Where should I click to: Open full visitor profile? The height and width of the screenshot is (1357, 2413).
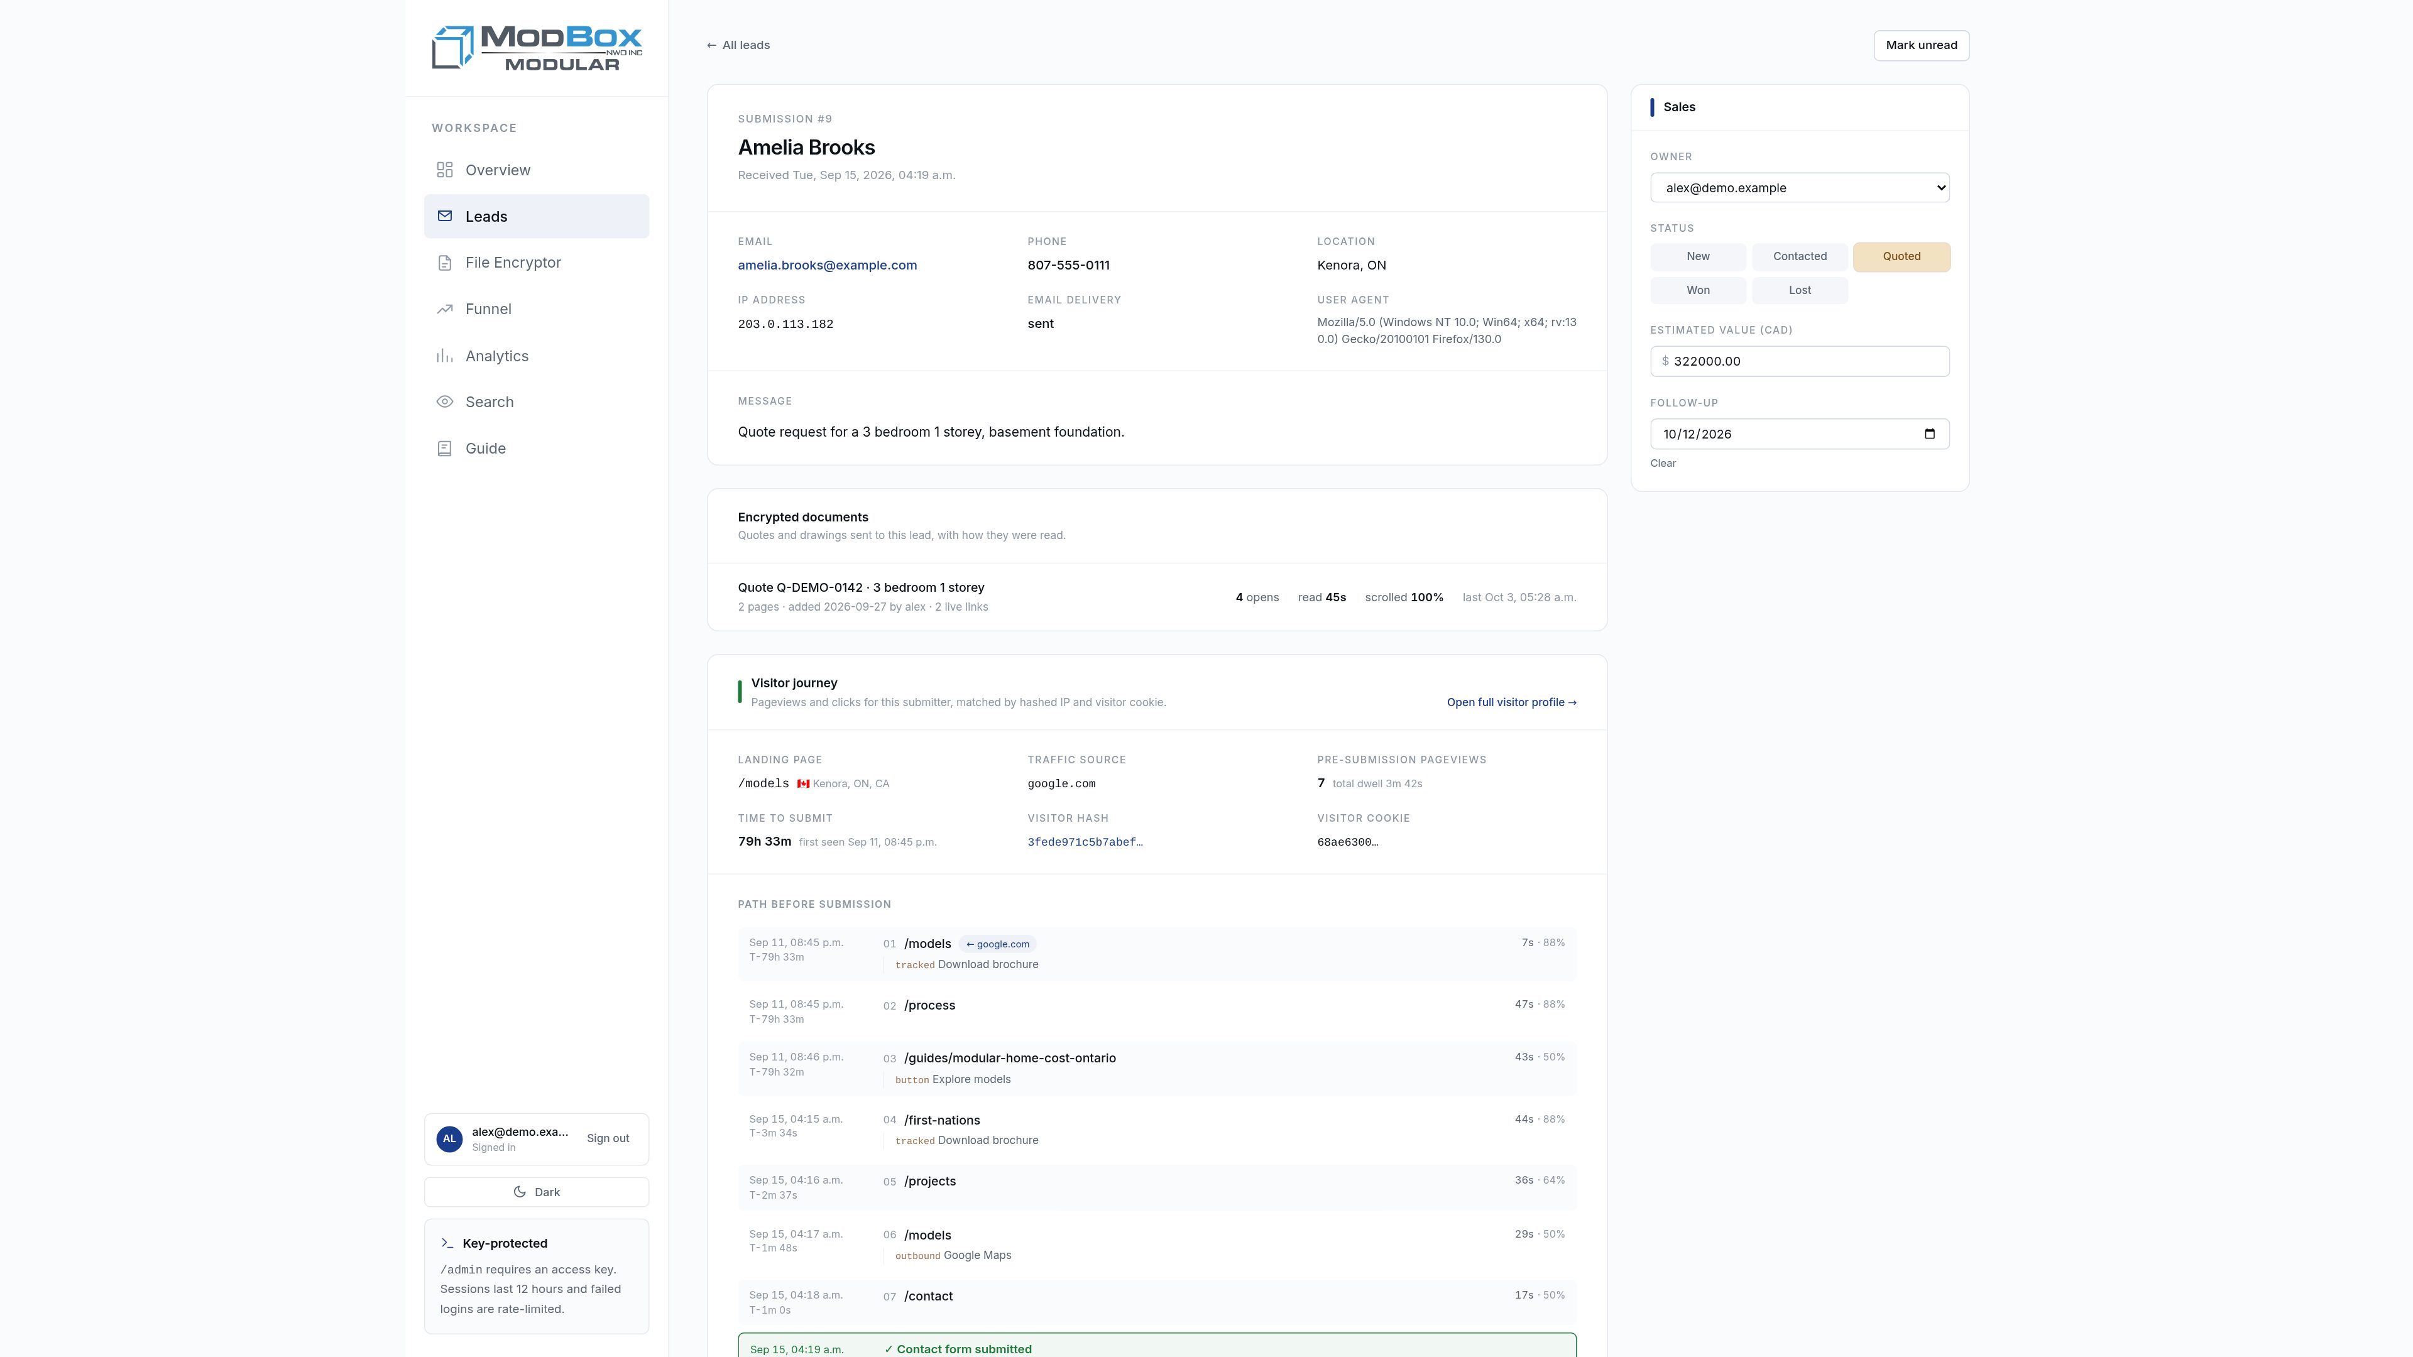click(1511, 702)
